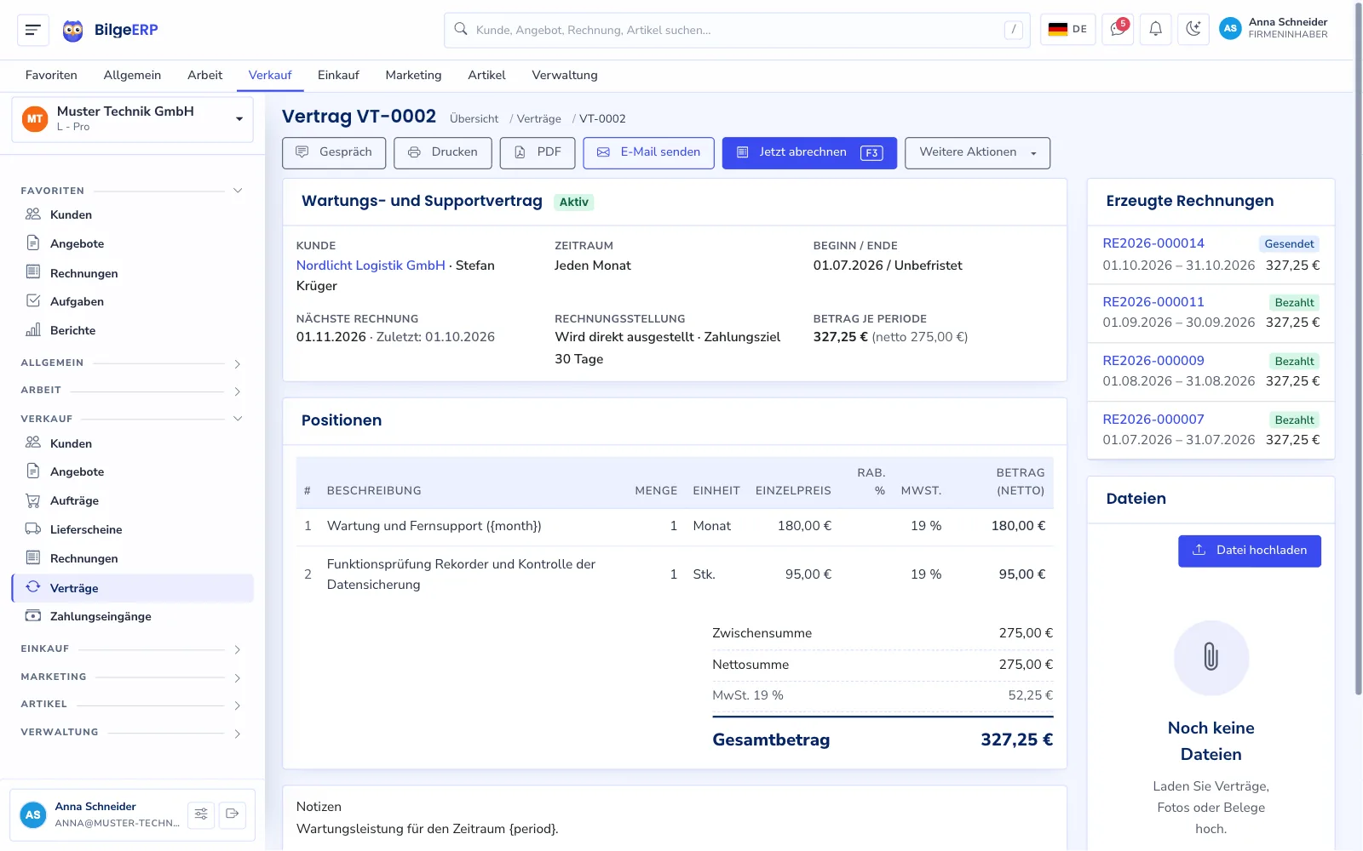This screenshot has width=1363, height=851.
Task: Switch to the Verwaltung top tab
Action: pos(565,75)
